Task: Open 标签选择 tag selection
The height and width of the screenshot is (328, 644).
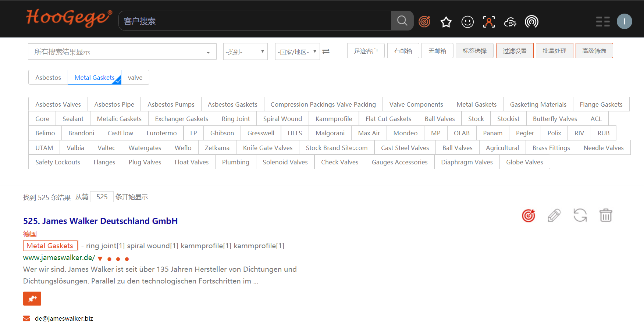Action: (474, 51)
